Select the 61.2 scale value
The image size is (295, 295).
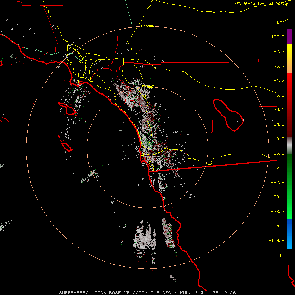(x=279, y=81)
